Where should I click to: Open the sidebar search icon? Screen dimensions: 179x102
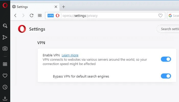pos(5,26)
